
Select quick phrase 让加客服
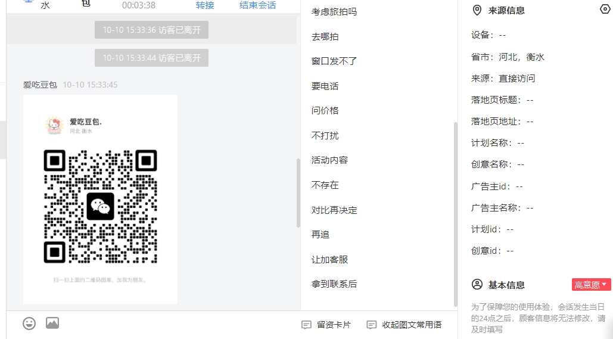coord(329,260)
